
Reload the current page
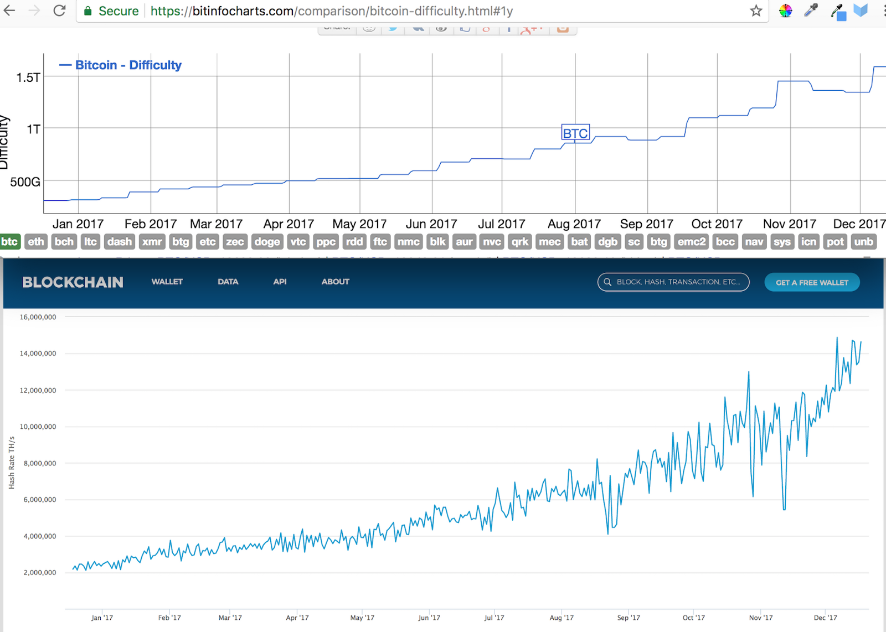pyautogui.click(x=59, y=11)
